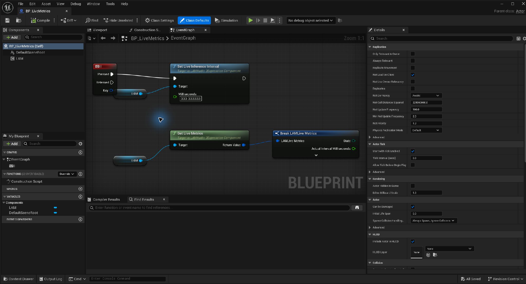Navigate back in graph history
The height and width of the screenshot is (284, 526).
point(103,38)
